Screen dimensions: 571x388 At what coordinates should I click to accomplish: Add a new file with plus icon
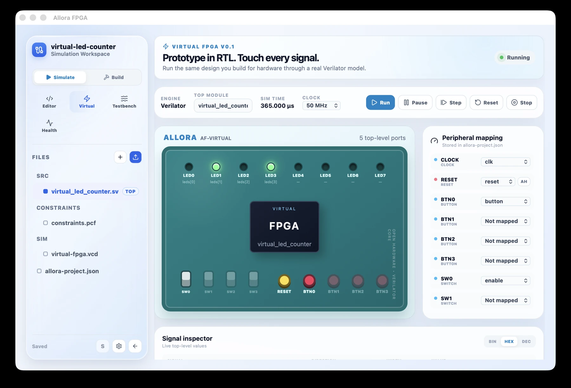coord(120,157)
